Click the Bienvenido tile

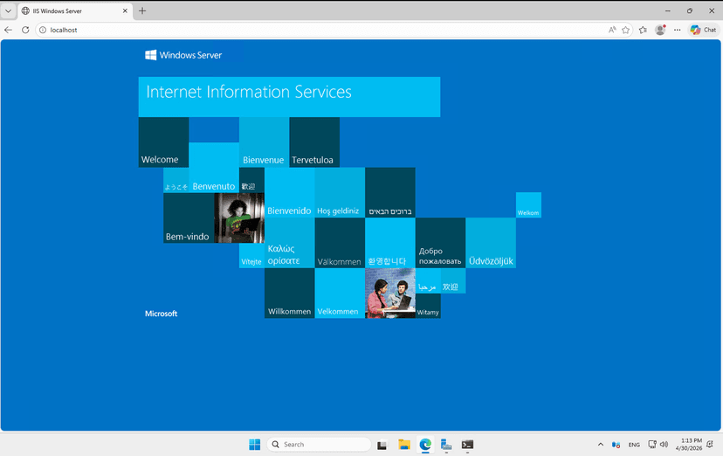click(x=289, y=193)
